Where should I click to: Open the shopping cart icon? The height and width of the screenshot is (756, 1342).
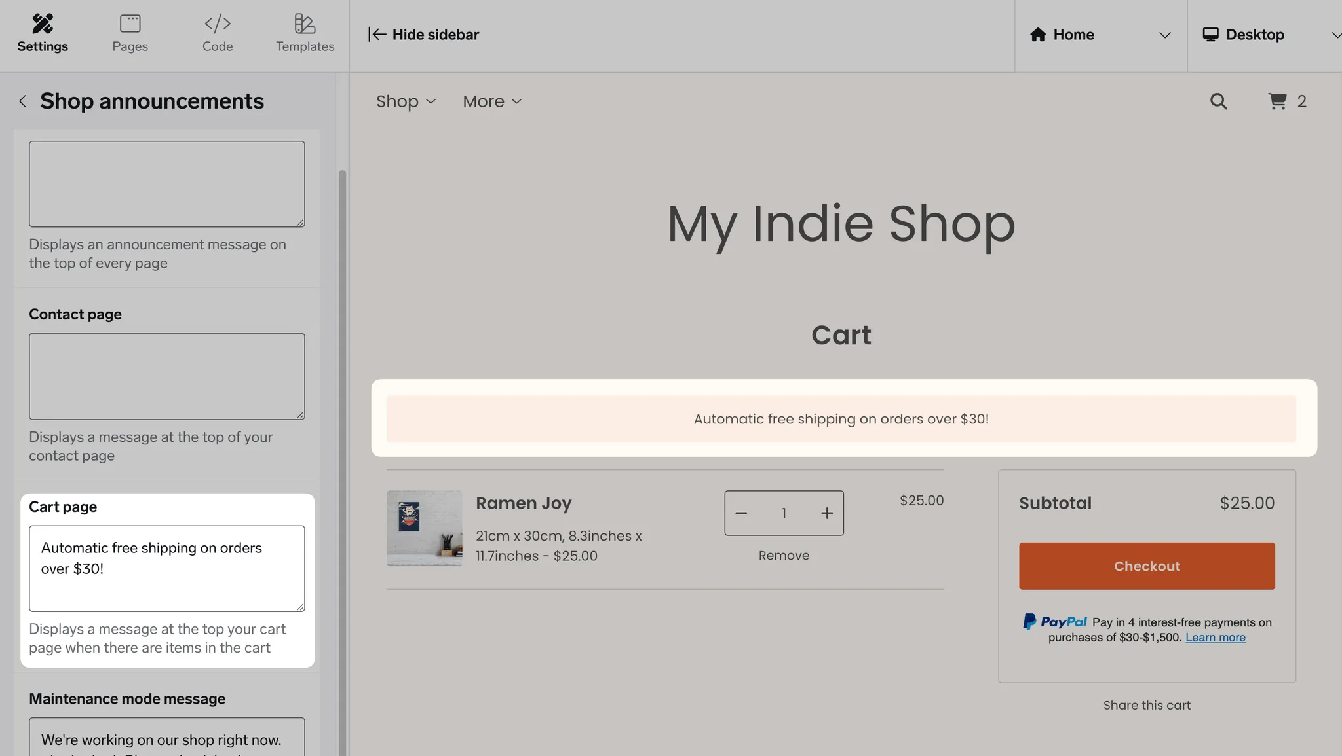click(1277, 101)
